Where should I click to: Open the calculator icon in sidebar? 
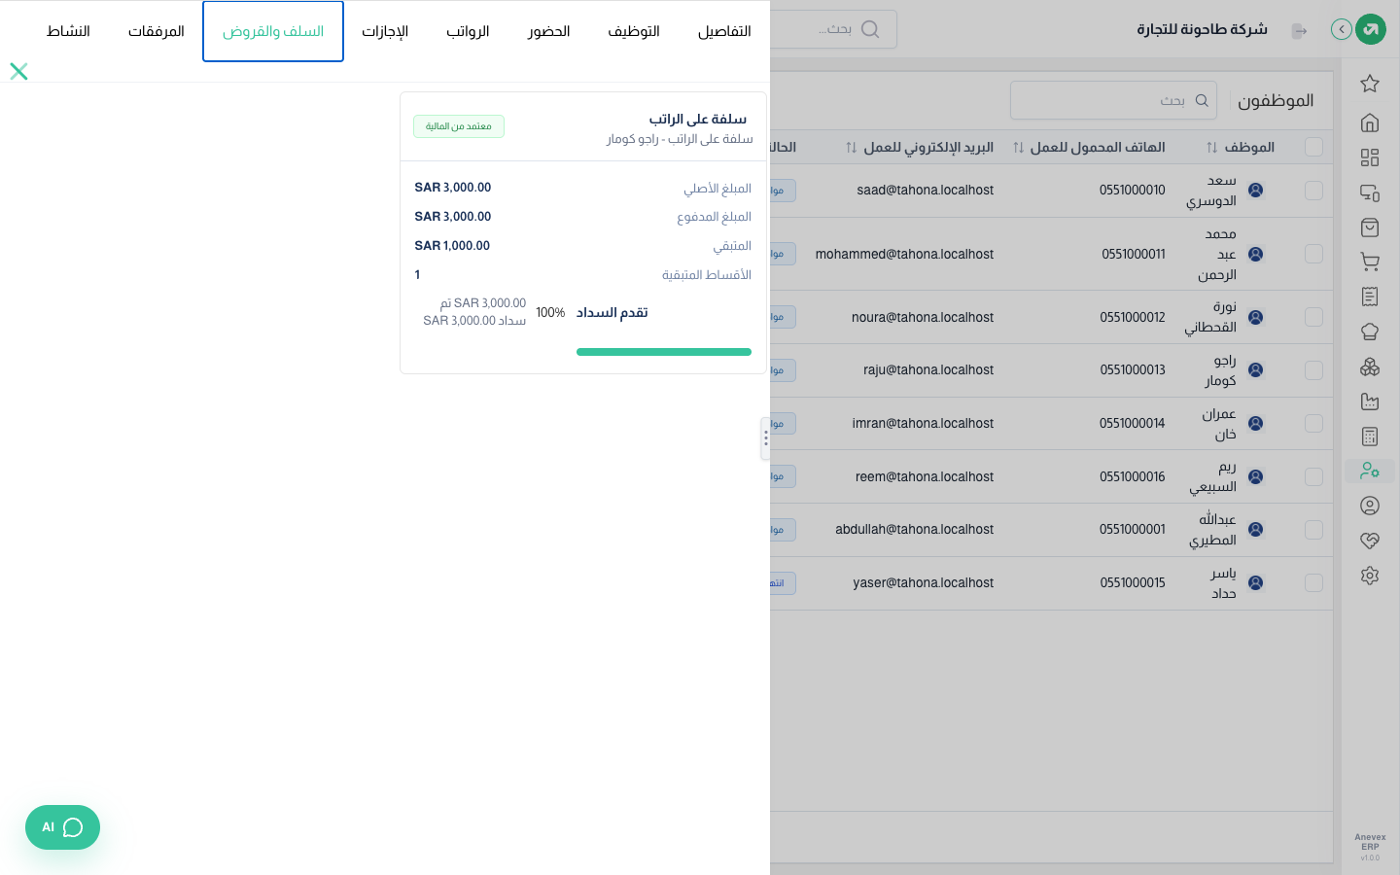(1370, 437)
